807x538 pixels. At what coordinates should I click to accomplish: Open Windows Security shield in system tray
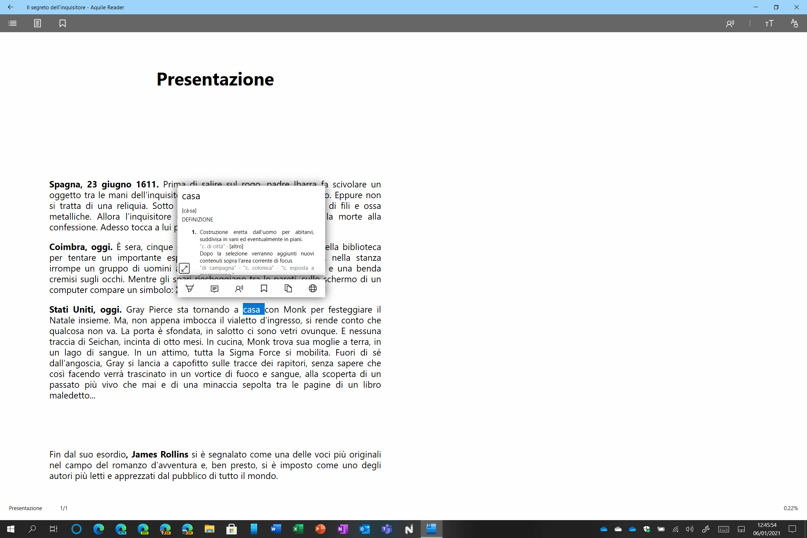coord(647,529)
